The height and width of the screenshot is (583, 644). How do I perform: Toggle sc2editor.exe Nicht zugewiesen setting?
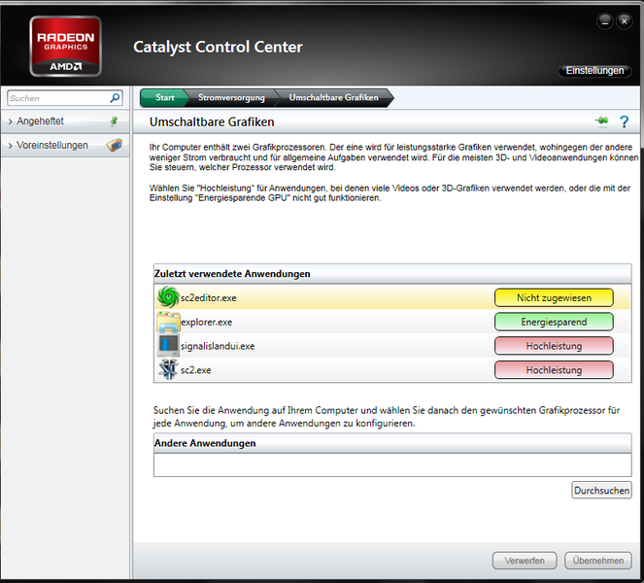pos(554,298)
